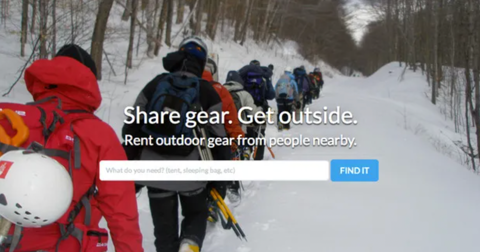
Task: Click the red logo patch on white helmet
Action: click(x=5, y=169)
